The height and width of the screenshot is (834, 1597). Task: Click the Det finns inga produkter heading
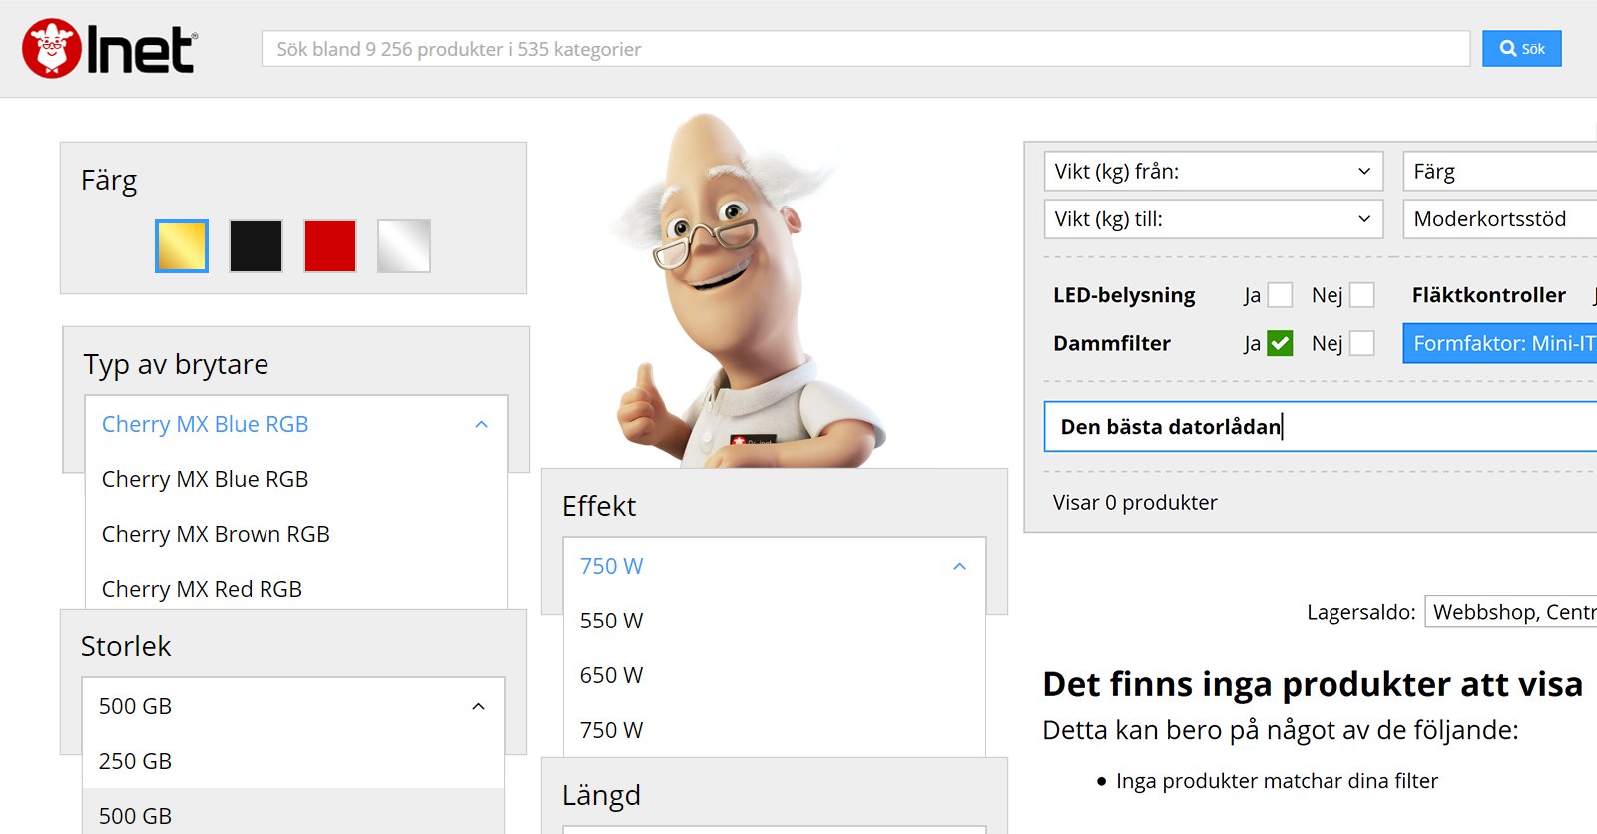tap(1313, 684)
